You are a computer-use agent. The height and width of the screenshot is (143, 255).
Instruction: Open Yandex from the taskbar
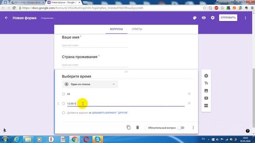[51, 139]
